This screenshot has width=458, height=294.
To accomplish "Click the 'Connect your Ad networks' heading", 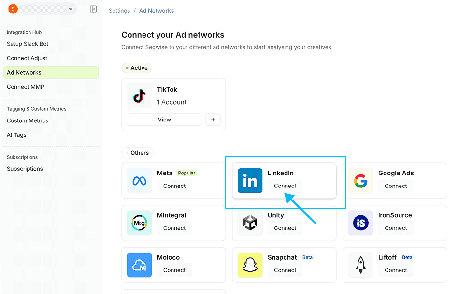I will tap(173, 35).
